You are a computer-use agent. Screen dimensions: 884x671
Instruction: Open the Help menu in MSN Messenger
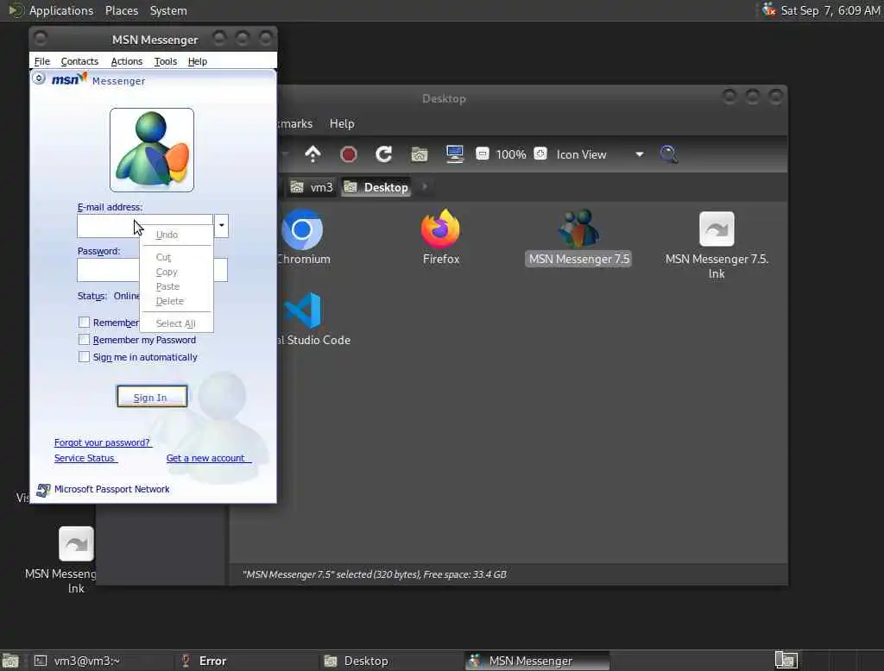tap(198, 61)
